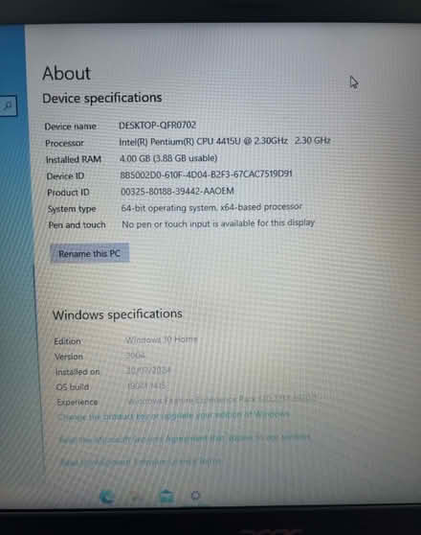421x535 pixels.
Task: Click the Experience label
Action: tap(78, 403)
